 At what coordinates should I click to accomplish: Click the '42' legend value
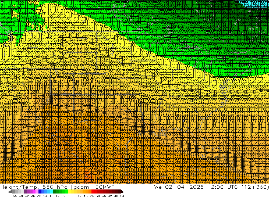[x=110, y=196]
